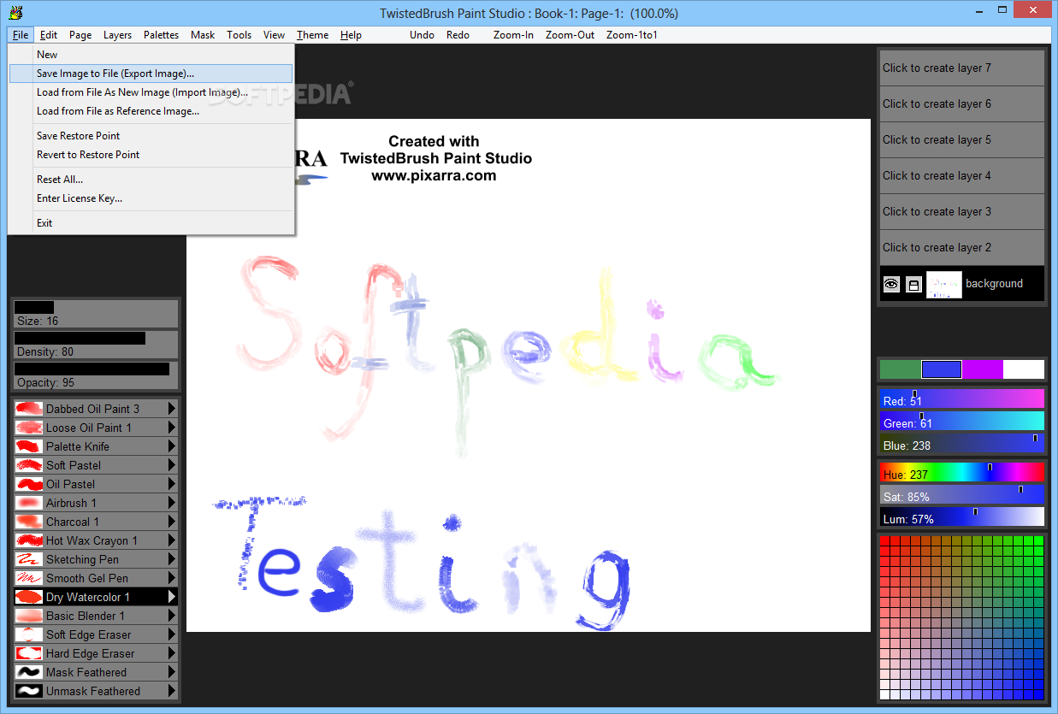
Task: Select Load from File as Reference Image
Action: (x=151, y=111)
